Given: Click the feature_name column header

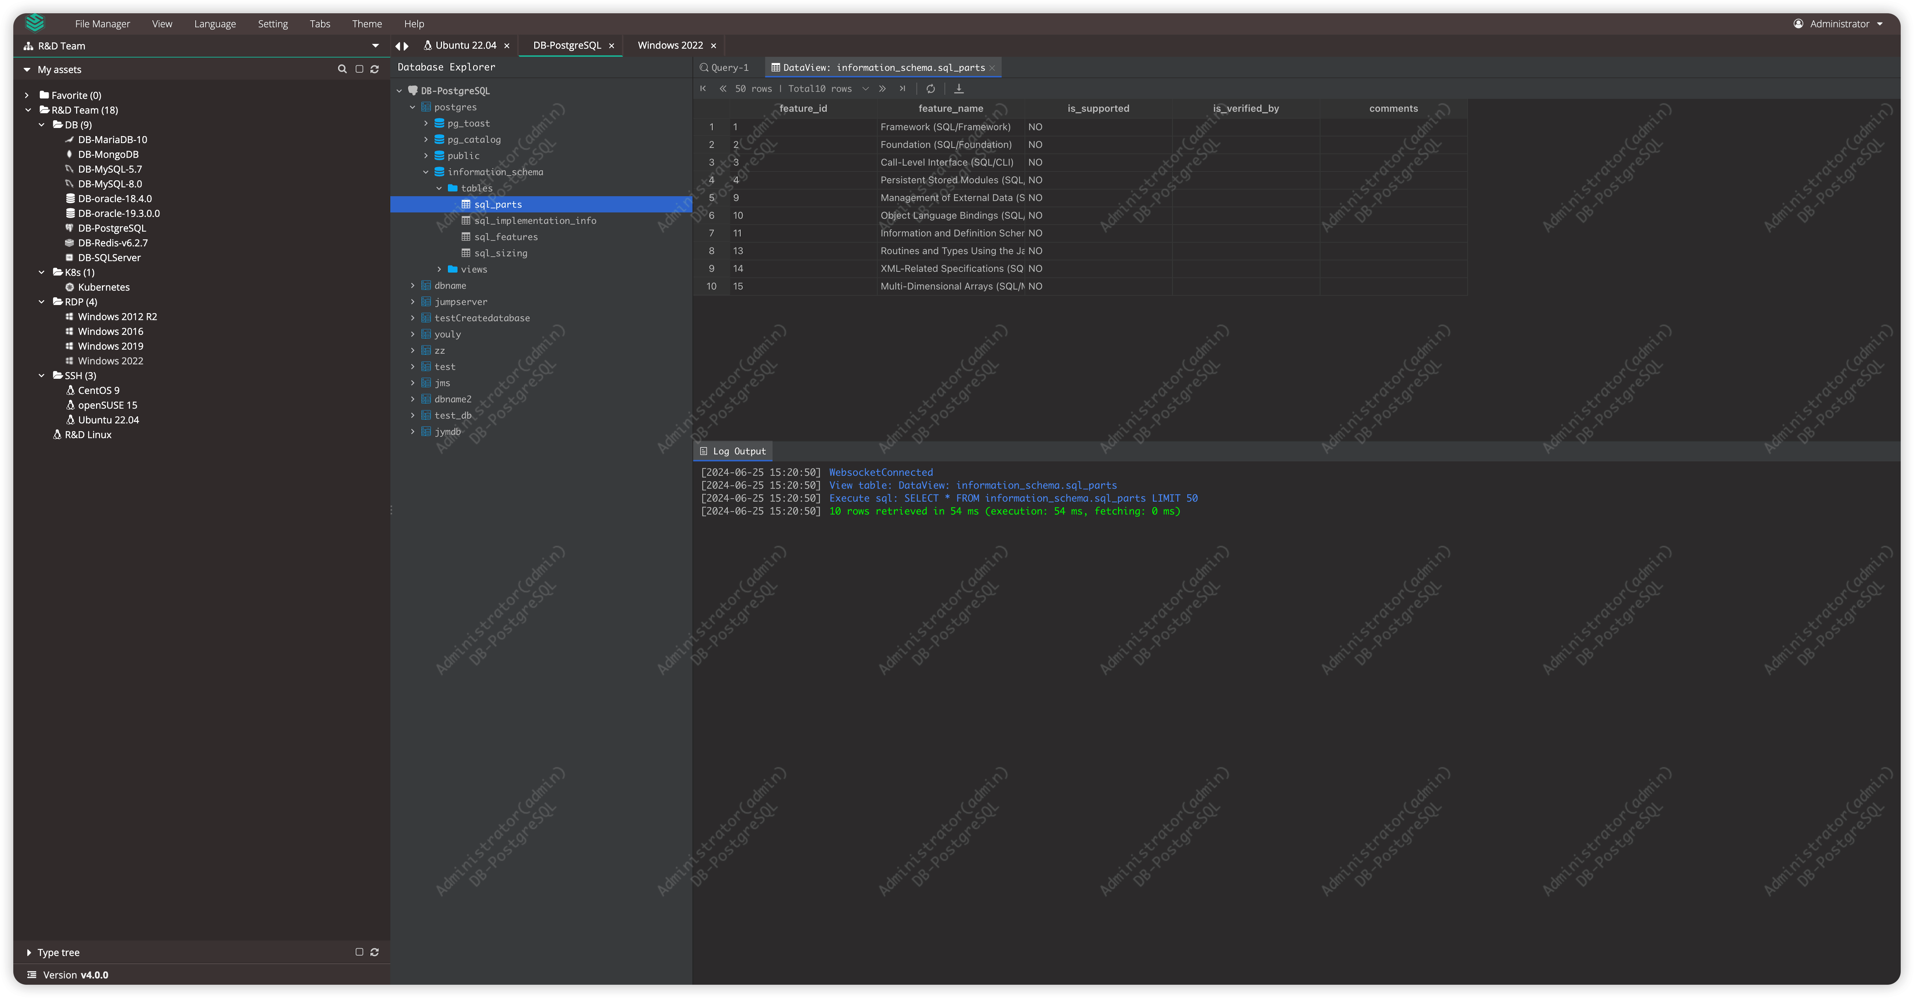Looking at the screenshot, I should (x=950, y=108).
